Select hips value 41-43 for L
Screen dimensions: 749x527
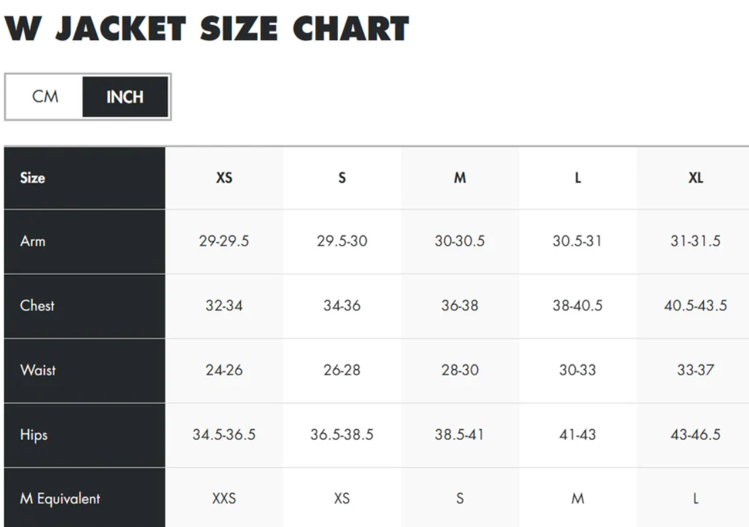tap(578, 435)
